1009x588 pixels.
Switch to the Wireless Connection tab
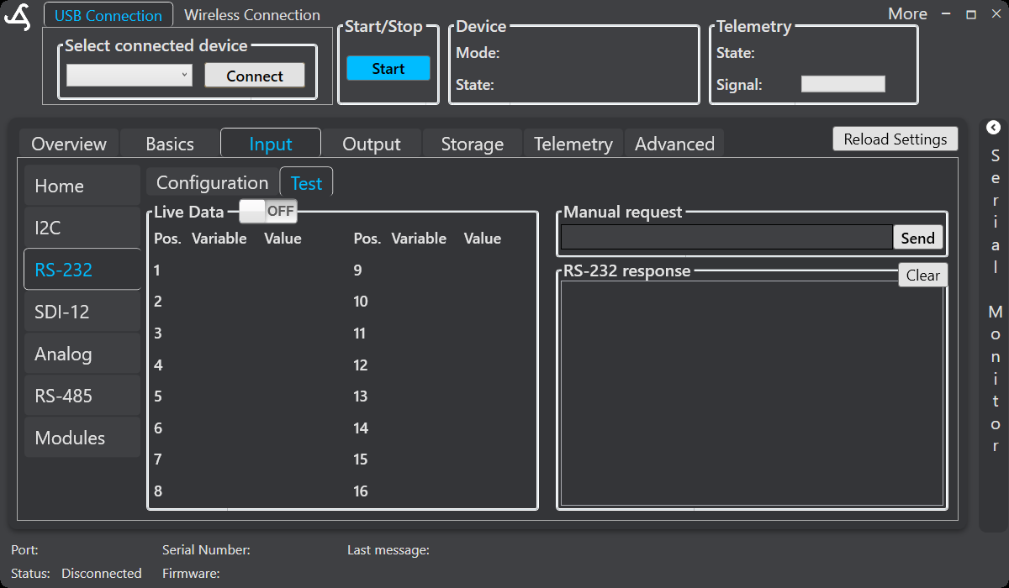252,15
